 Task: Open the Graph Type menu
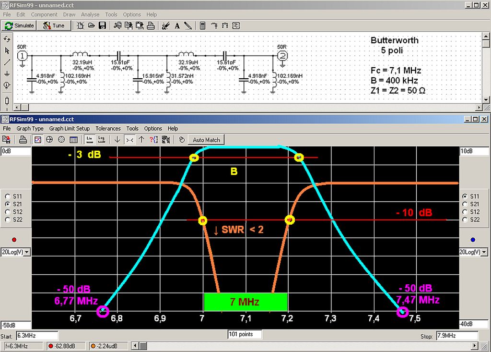(30, 129)
